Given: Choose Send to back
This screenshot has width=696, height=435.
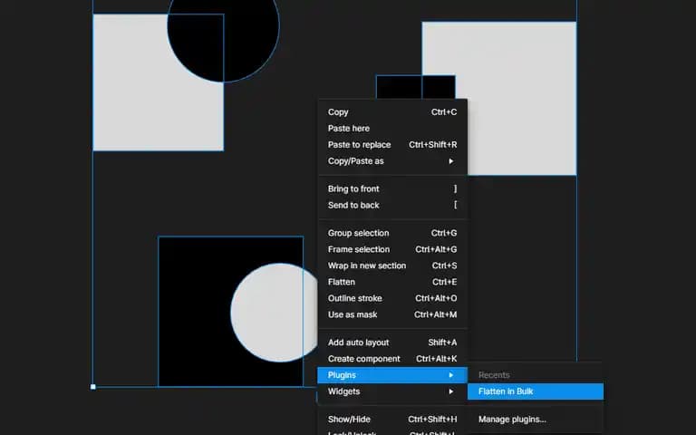Looking at the screenshot, I should point(392,205).
